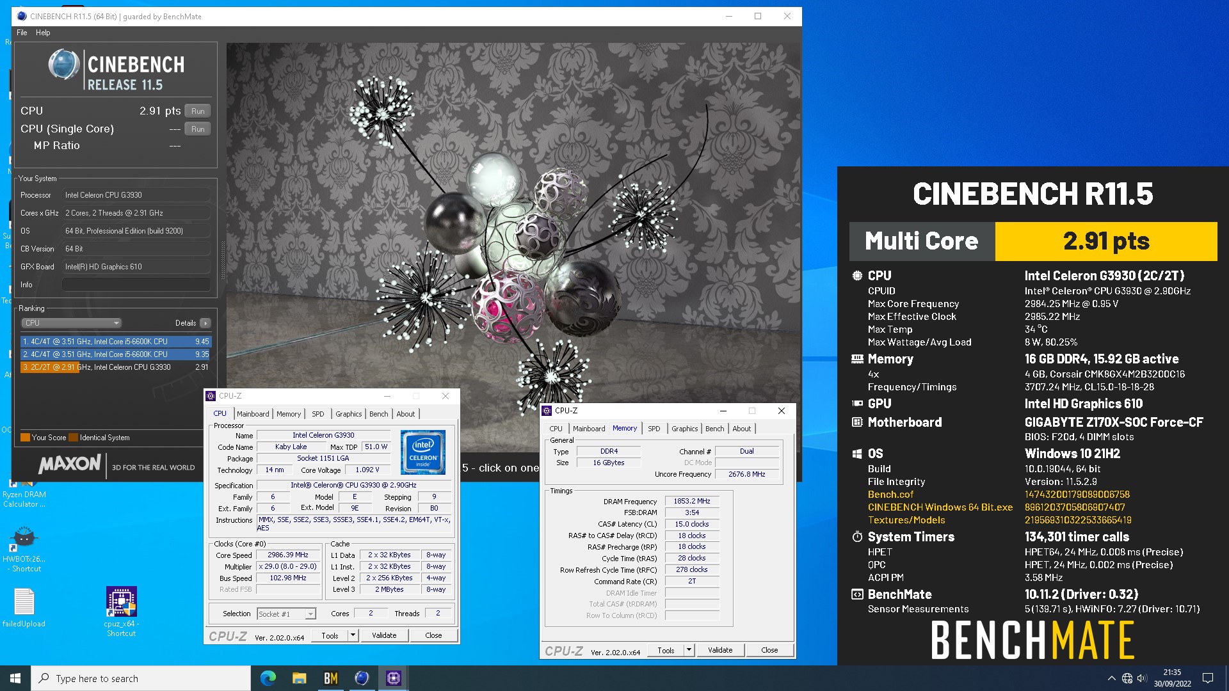Open volume control tray icon

coord(1142,678)
